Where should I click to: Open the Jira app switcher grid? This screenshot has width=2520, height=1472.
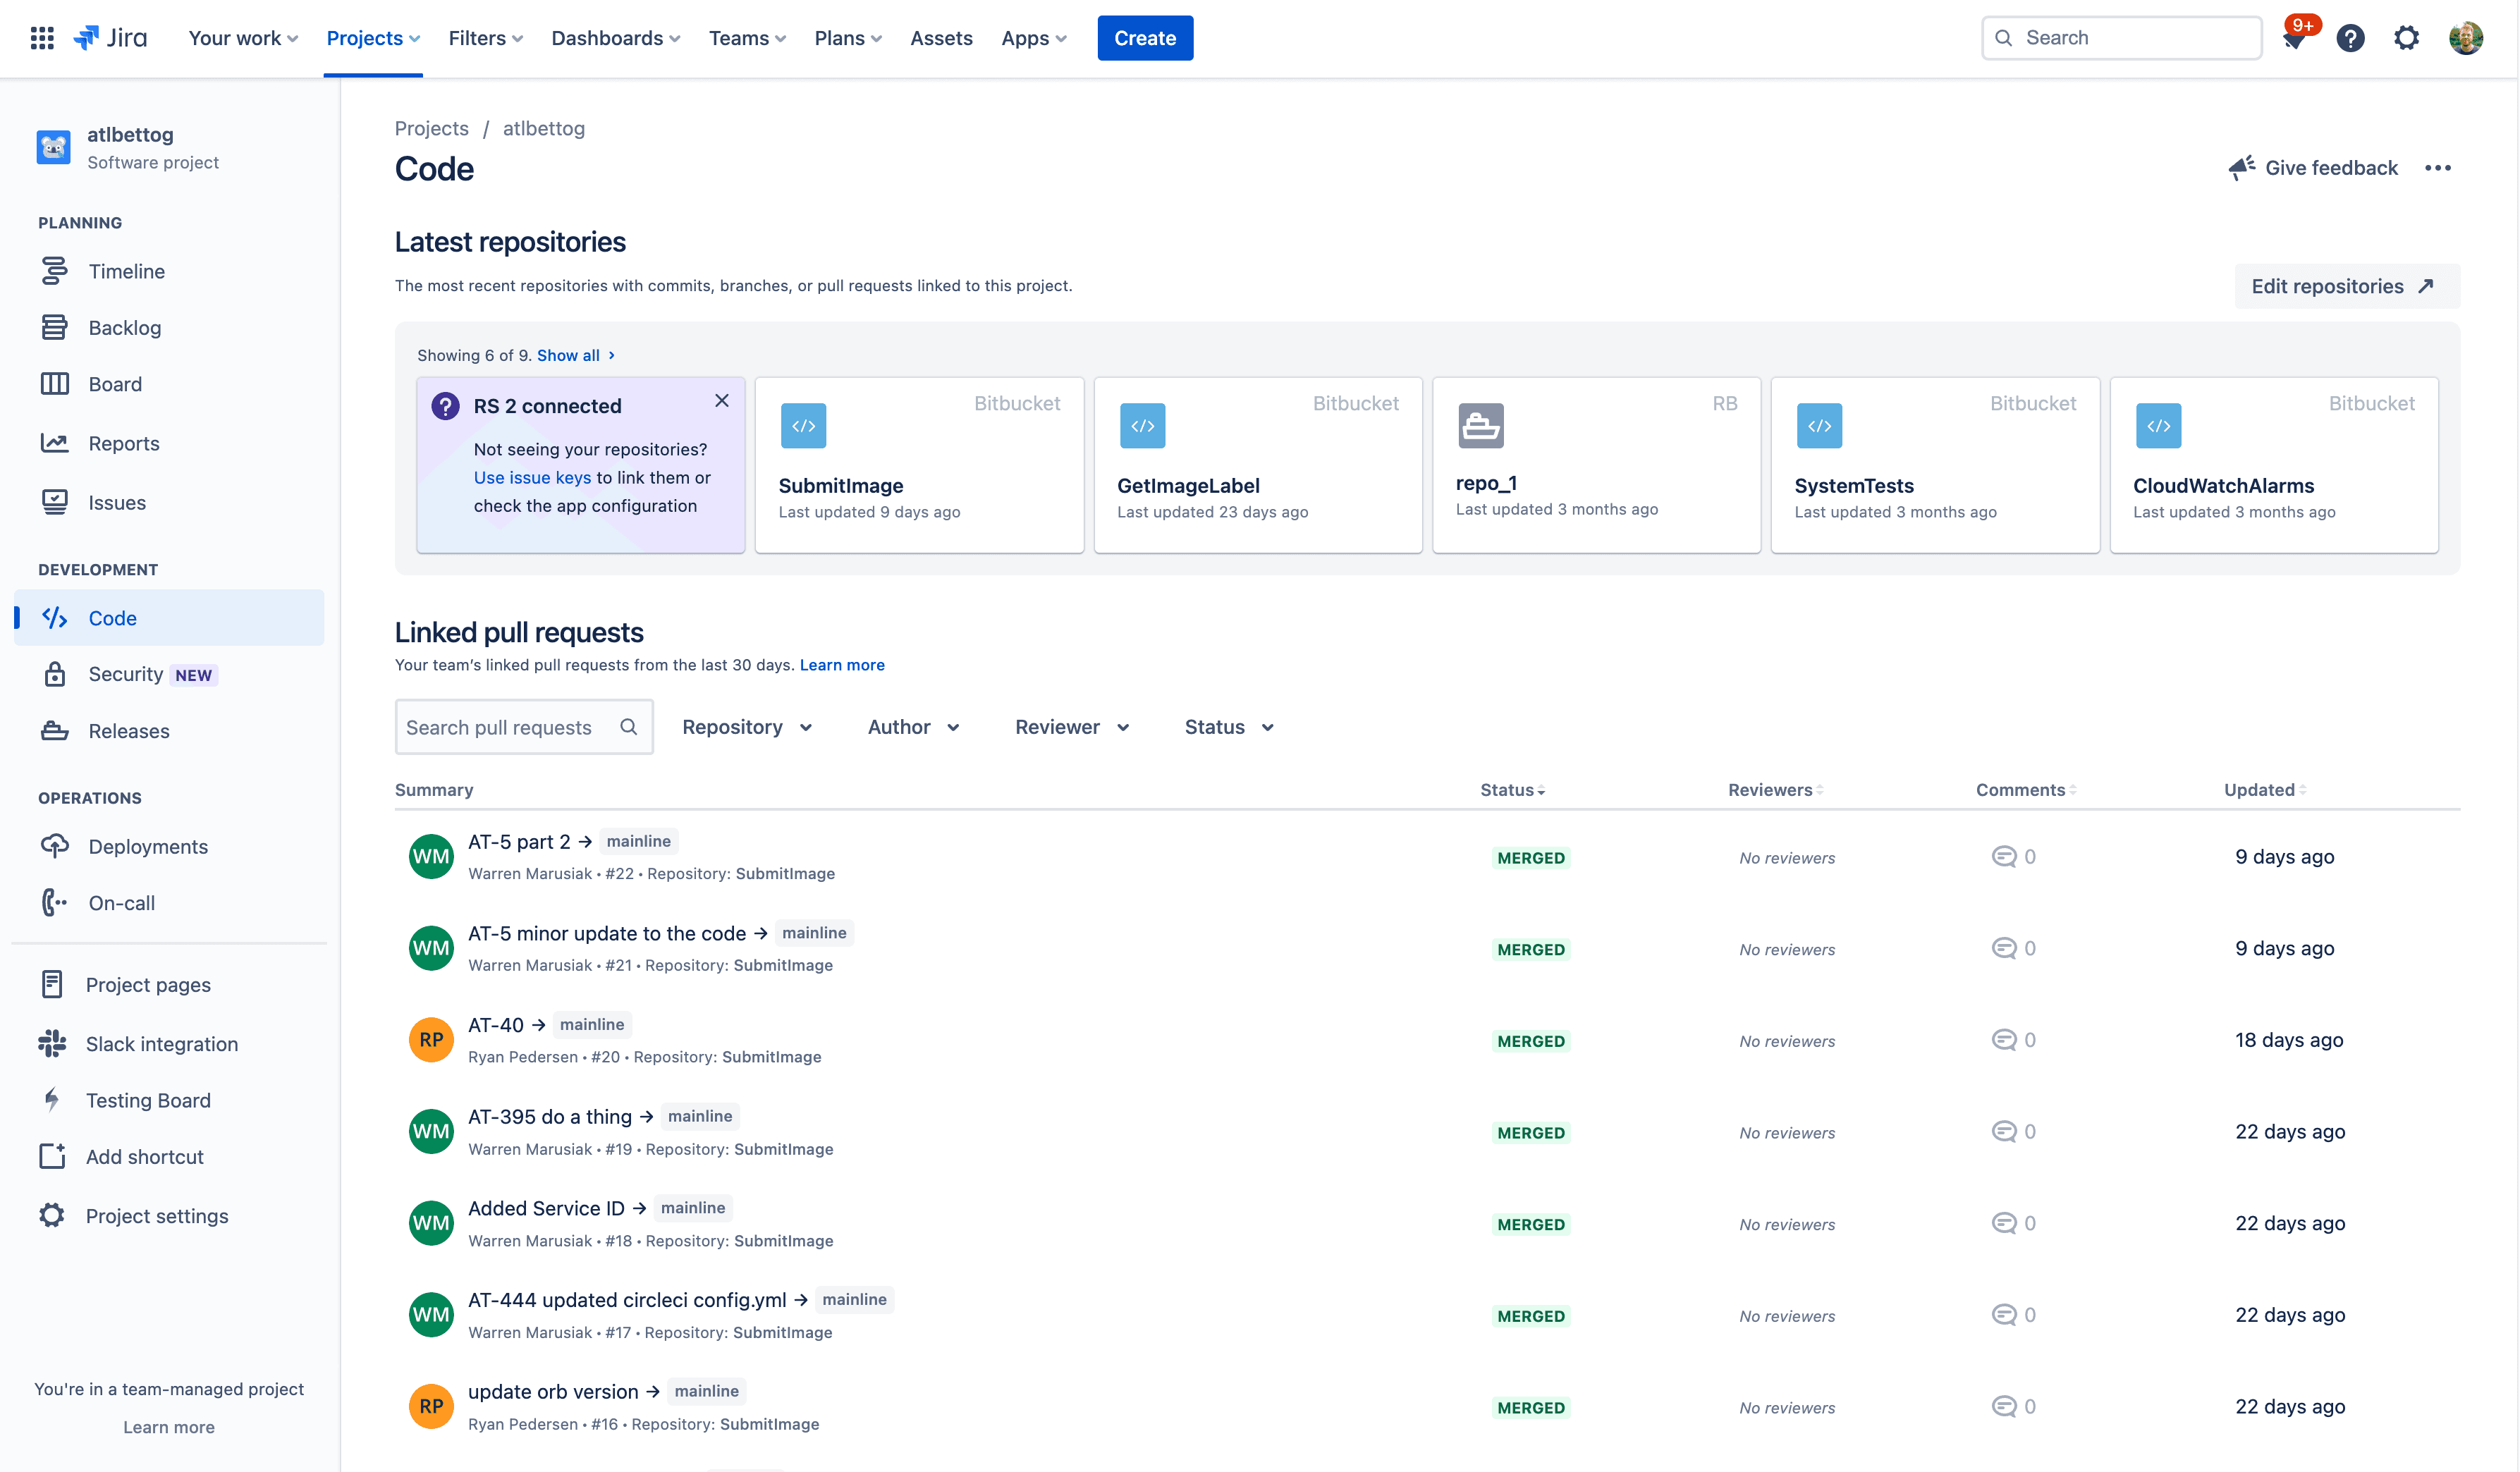click(x=42, y=37)
